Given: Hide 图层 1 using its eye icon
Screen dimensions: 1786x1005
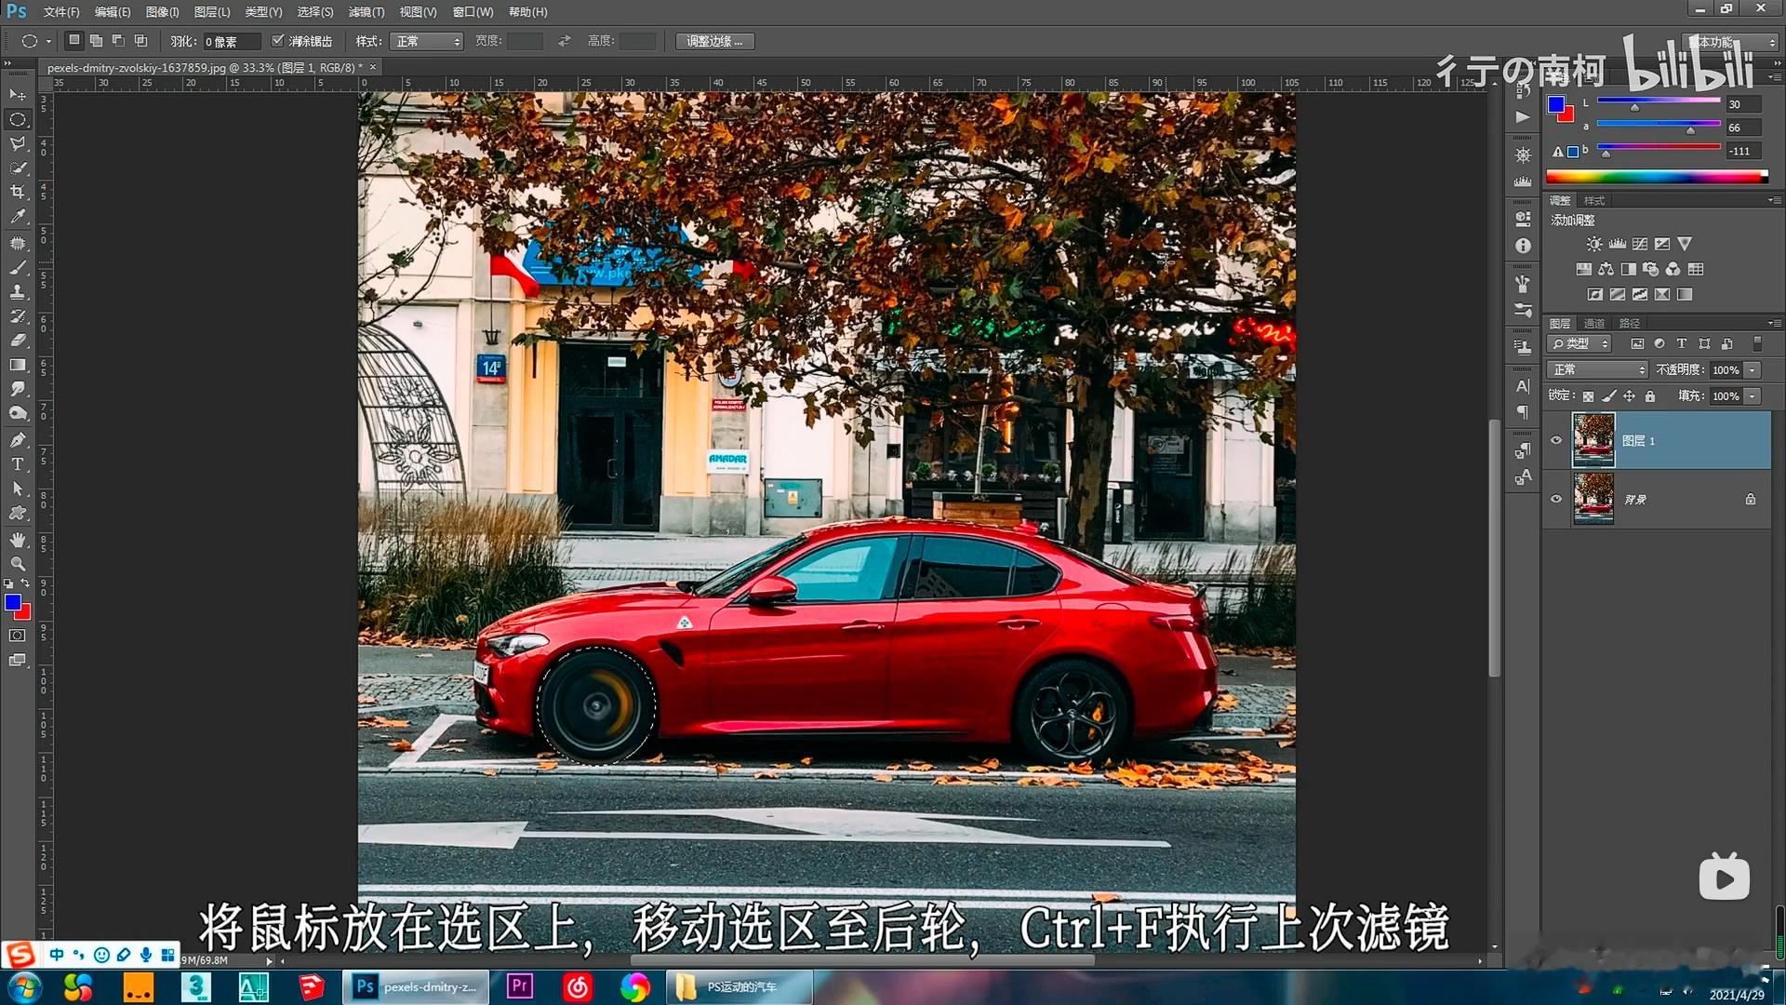Looking at the screenshot, I should point(1556,440).
